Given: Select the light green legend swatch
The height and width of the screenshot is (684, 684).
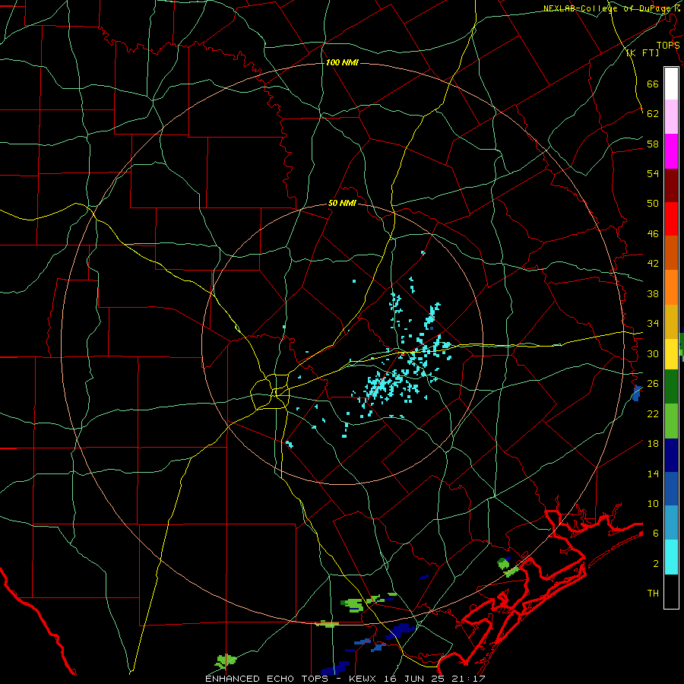Looking at the screenshot, I should point(671,421).
